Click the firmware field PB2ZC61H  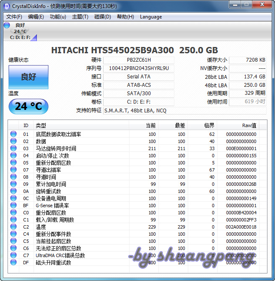(139, 60)
